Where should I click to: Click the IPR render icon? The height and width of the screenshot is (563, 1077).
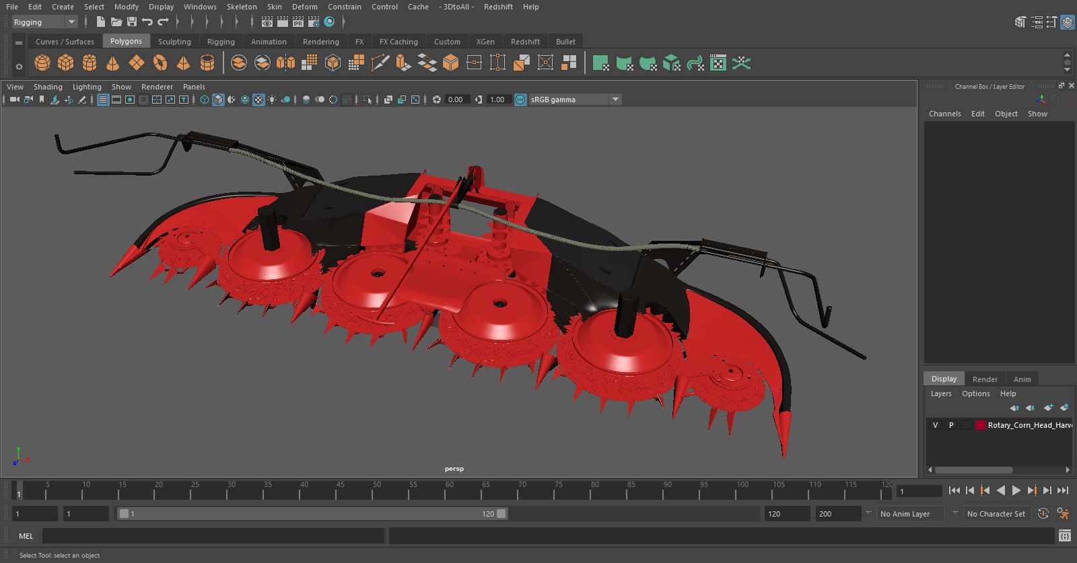(298, 22)
